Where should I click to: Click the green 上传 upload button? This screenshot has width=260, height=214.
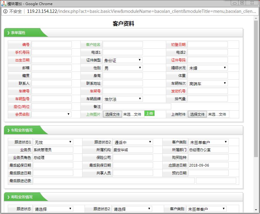[150, 114]
